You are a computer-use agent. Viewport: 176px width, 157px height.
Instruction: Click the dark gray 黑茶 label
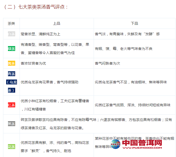pyautogui.click(x=11, y=124)
